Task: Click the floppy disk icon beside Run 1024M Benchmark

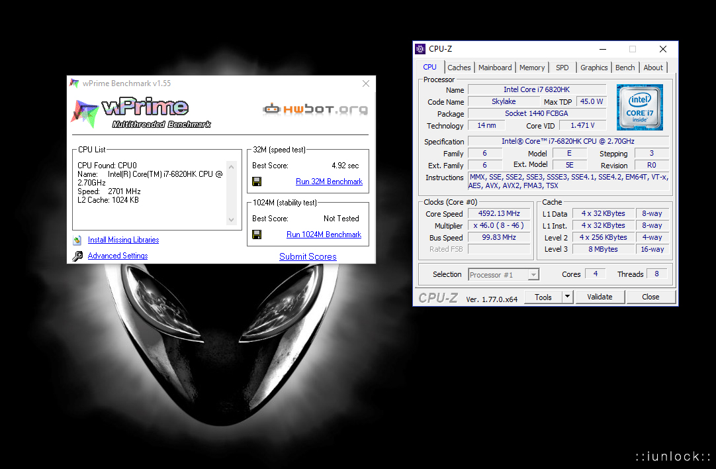Action: [257, 234]
